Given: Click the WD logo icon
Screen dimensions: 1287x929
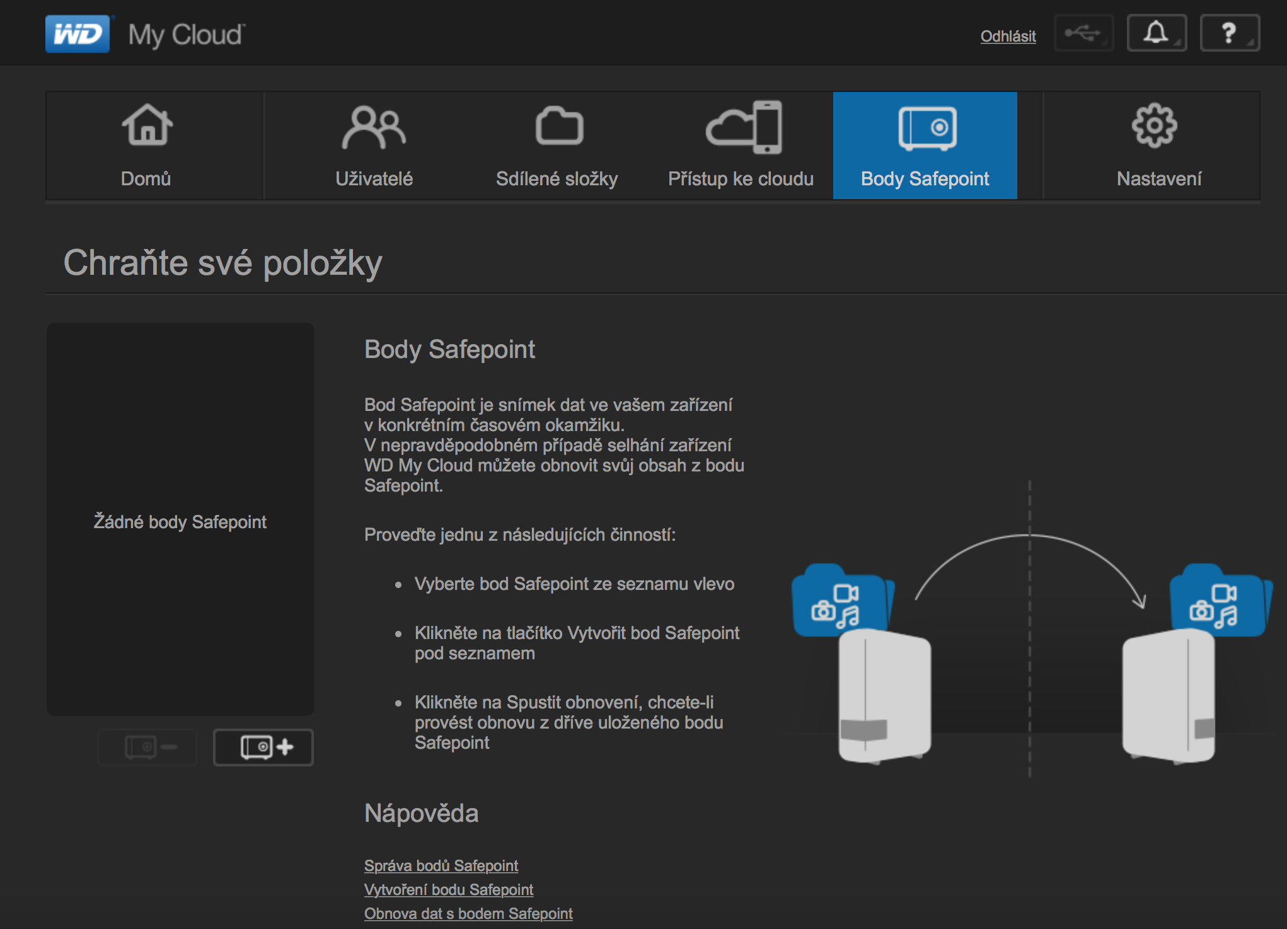Looking at the screenshot, I should (x=78, y=34).
